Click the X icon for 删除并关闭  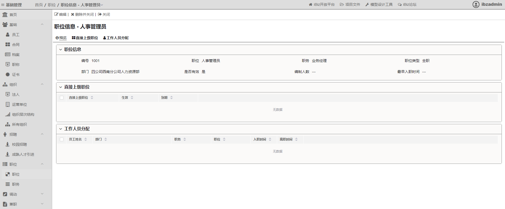pyautogui.click(x=72, y=14)
